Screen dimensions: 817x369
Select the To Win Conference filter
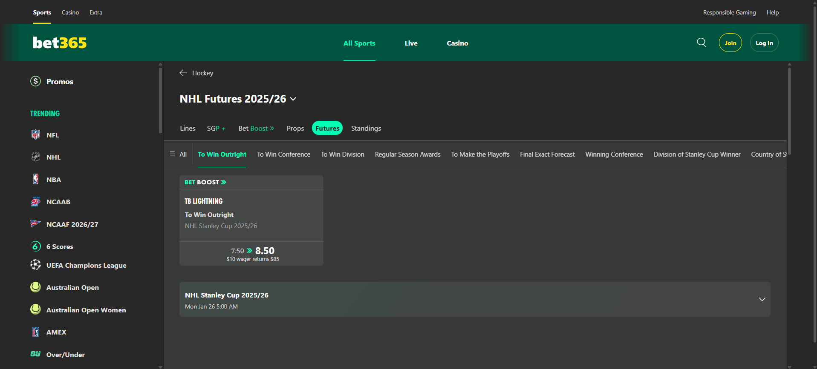point(283,154)
